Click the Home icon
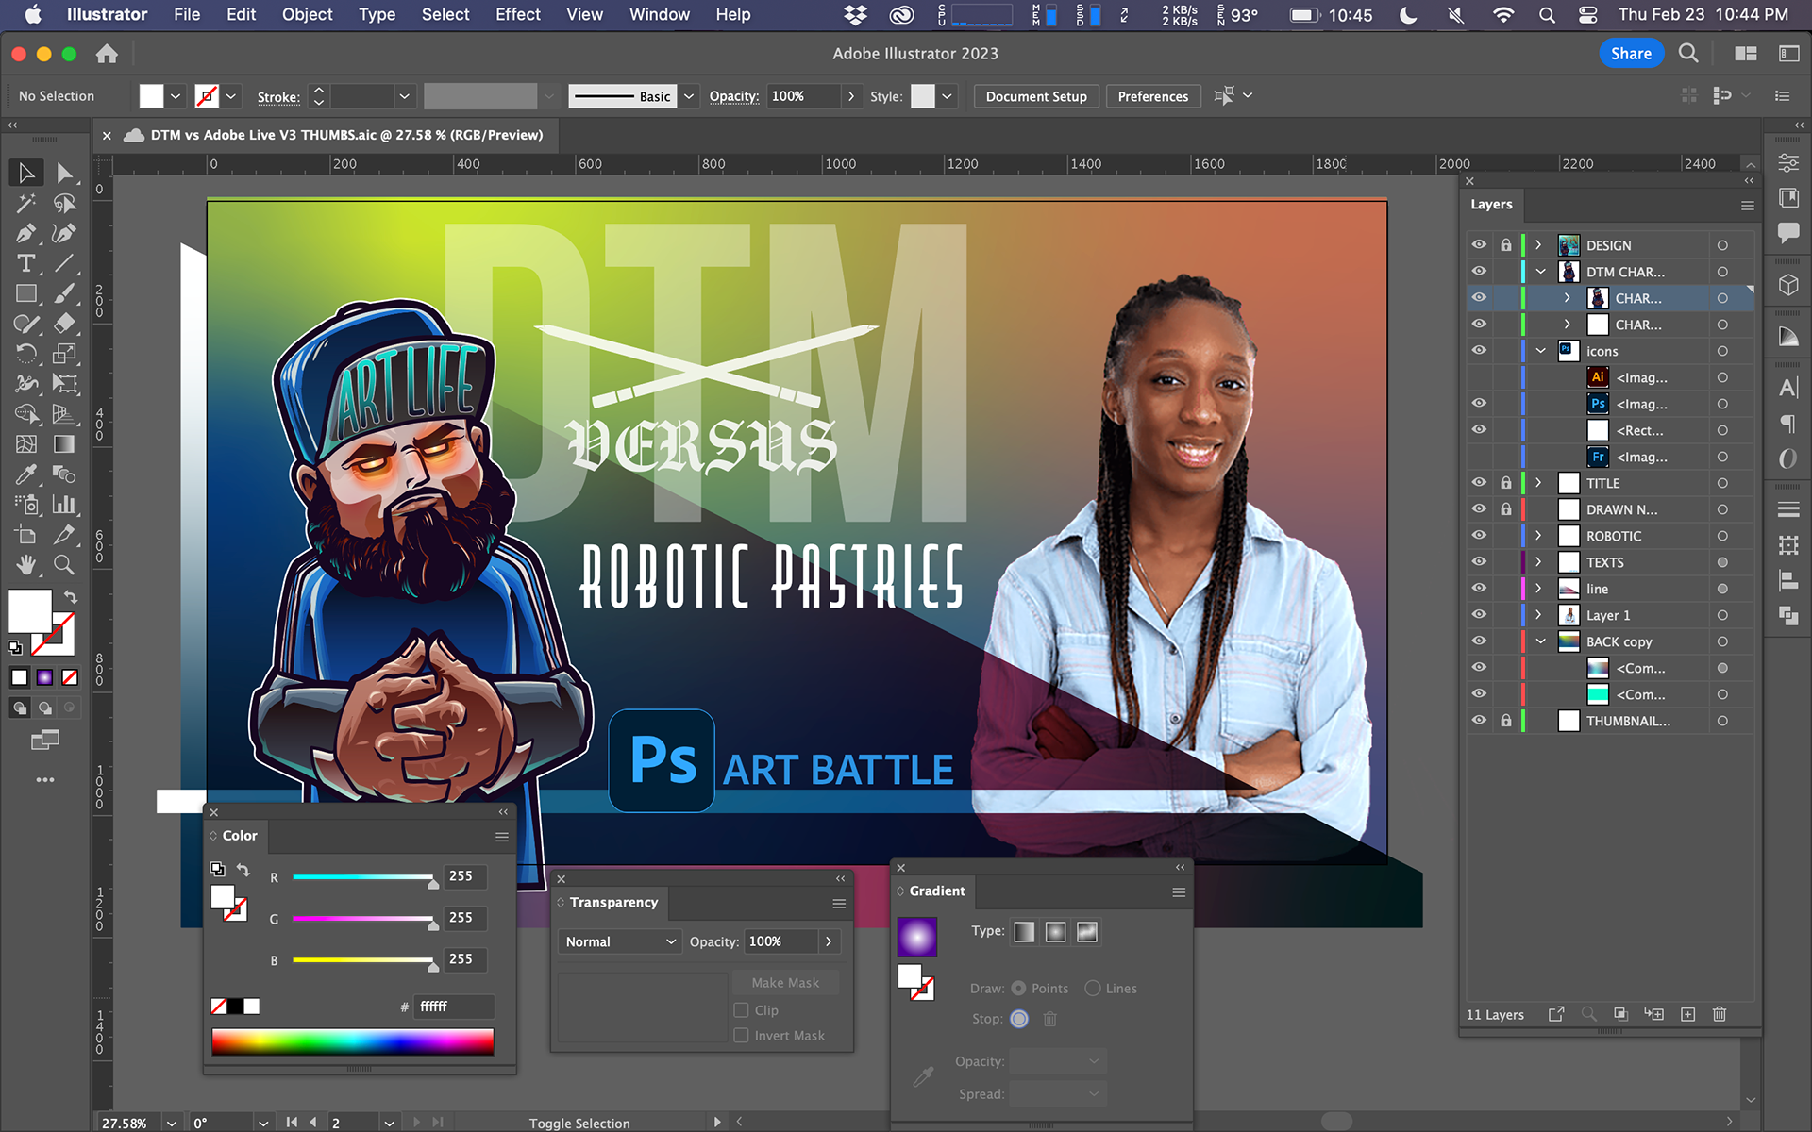The width and height of the screenshot is (1812, 1132). coord(107,54)
